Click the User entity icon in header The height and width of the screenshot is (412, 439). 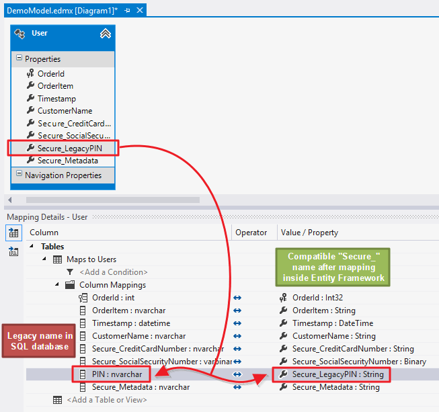20,34
